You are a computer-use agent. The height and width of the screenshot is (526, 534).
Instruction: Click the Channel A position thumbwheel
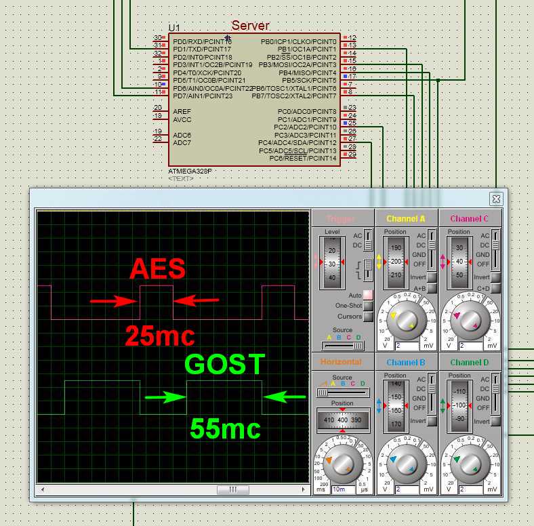click(395, 260)
